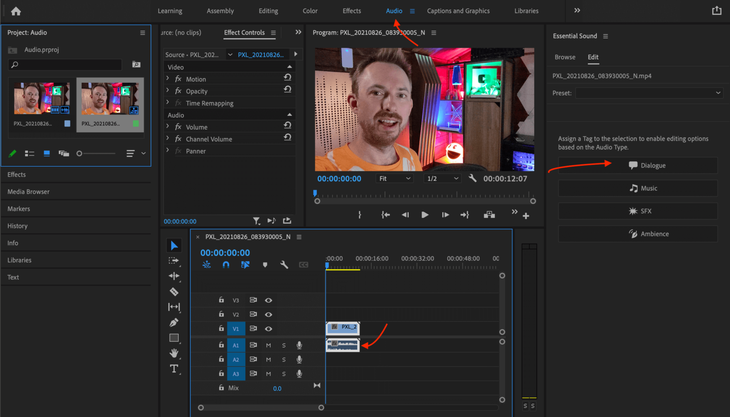Toggle track lock on A1
This screenshot has height=417, width=730.
[221, 345]
